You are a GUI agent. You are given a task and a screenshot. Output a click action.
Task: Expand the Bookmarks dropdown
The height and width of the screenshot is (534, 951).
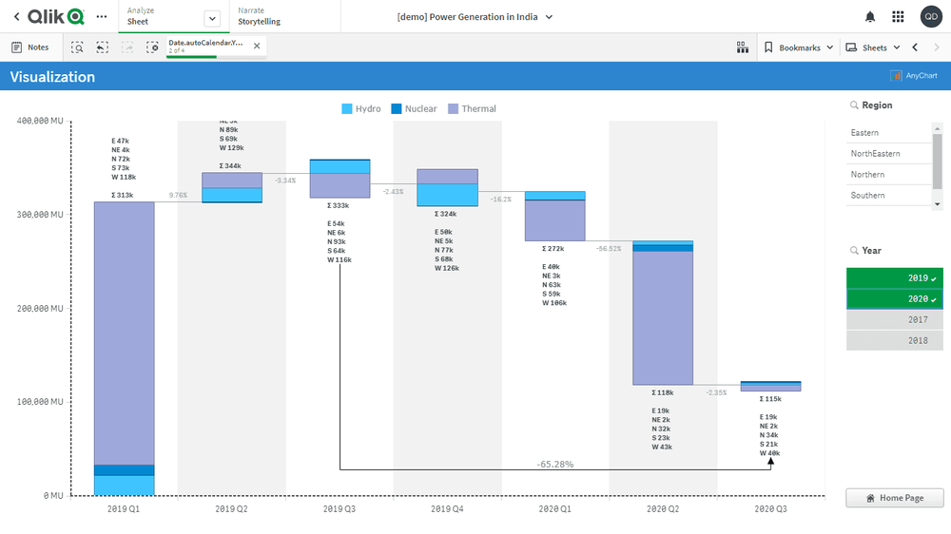pos(799,48)
